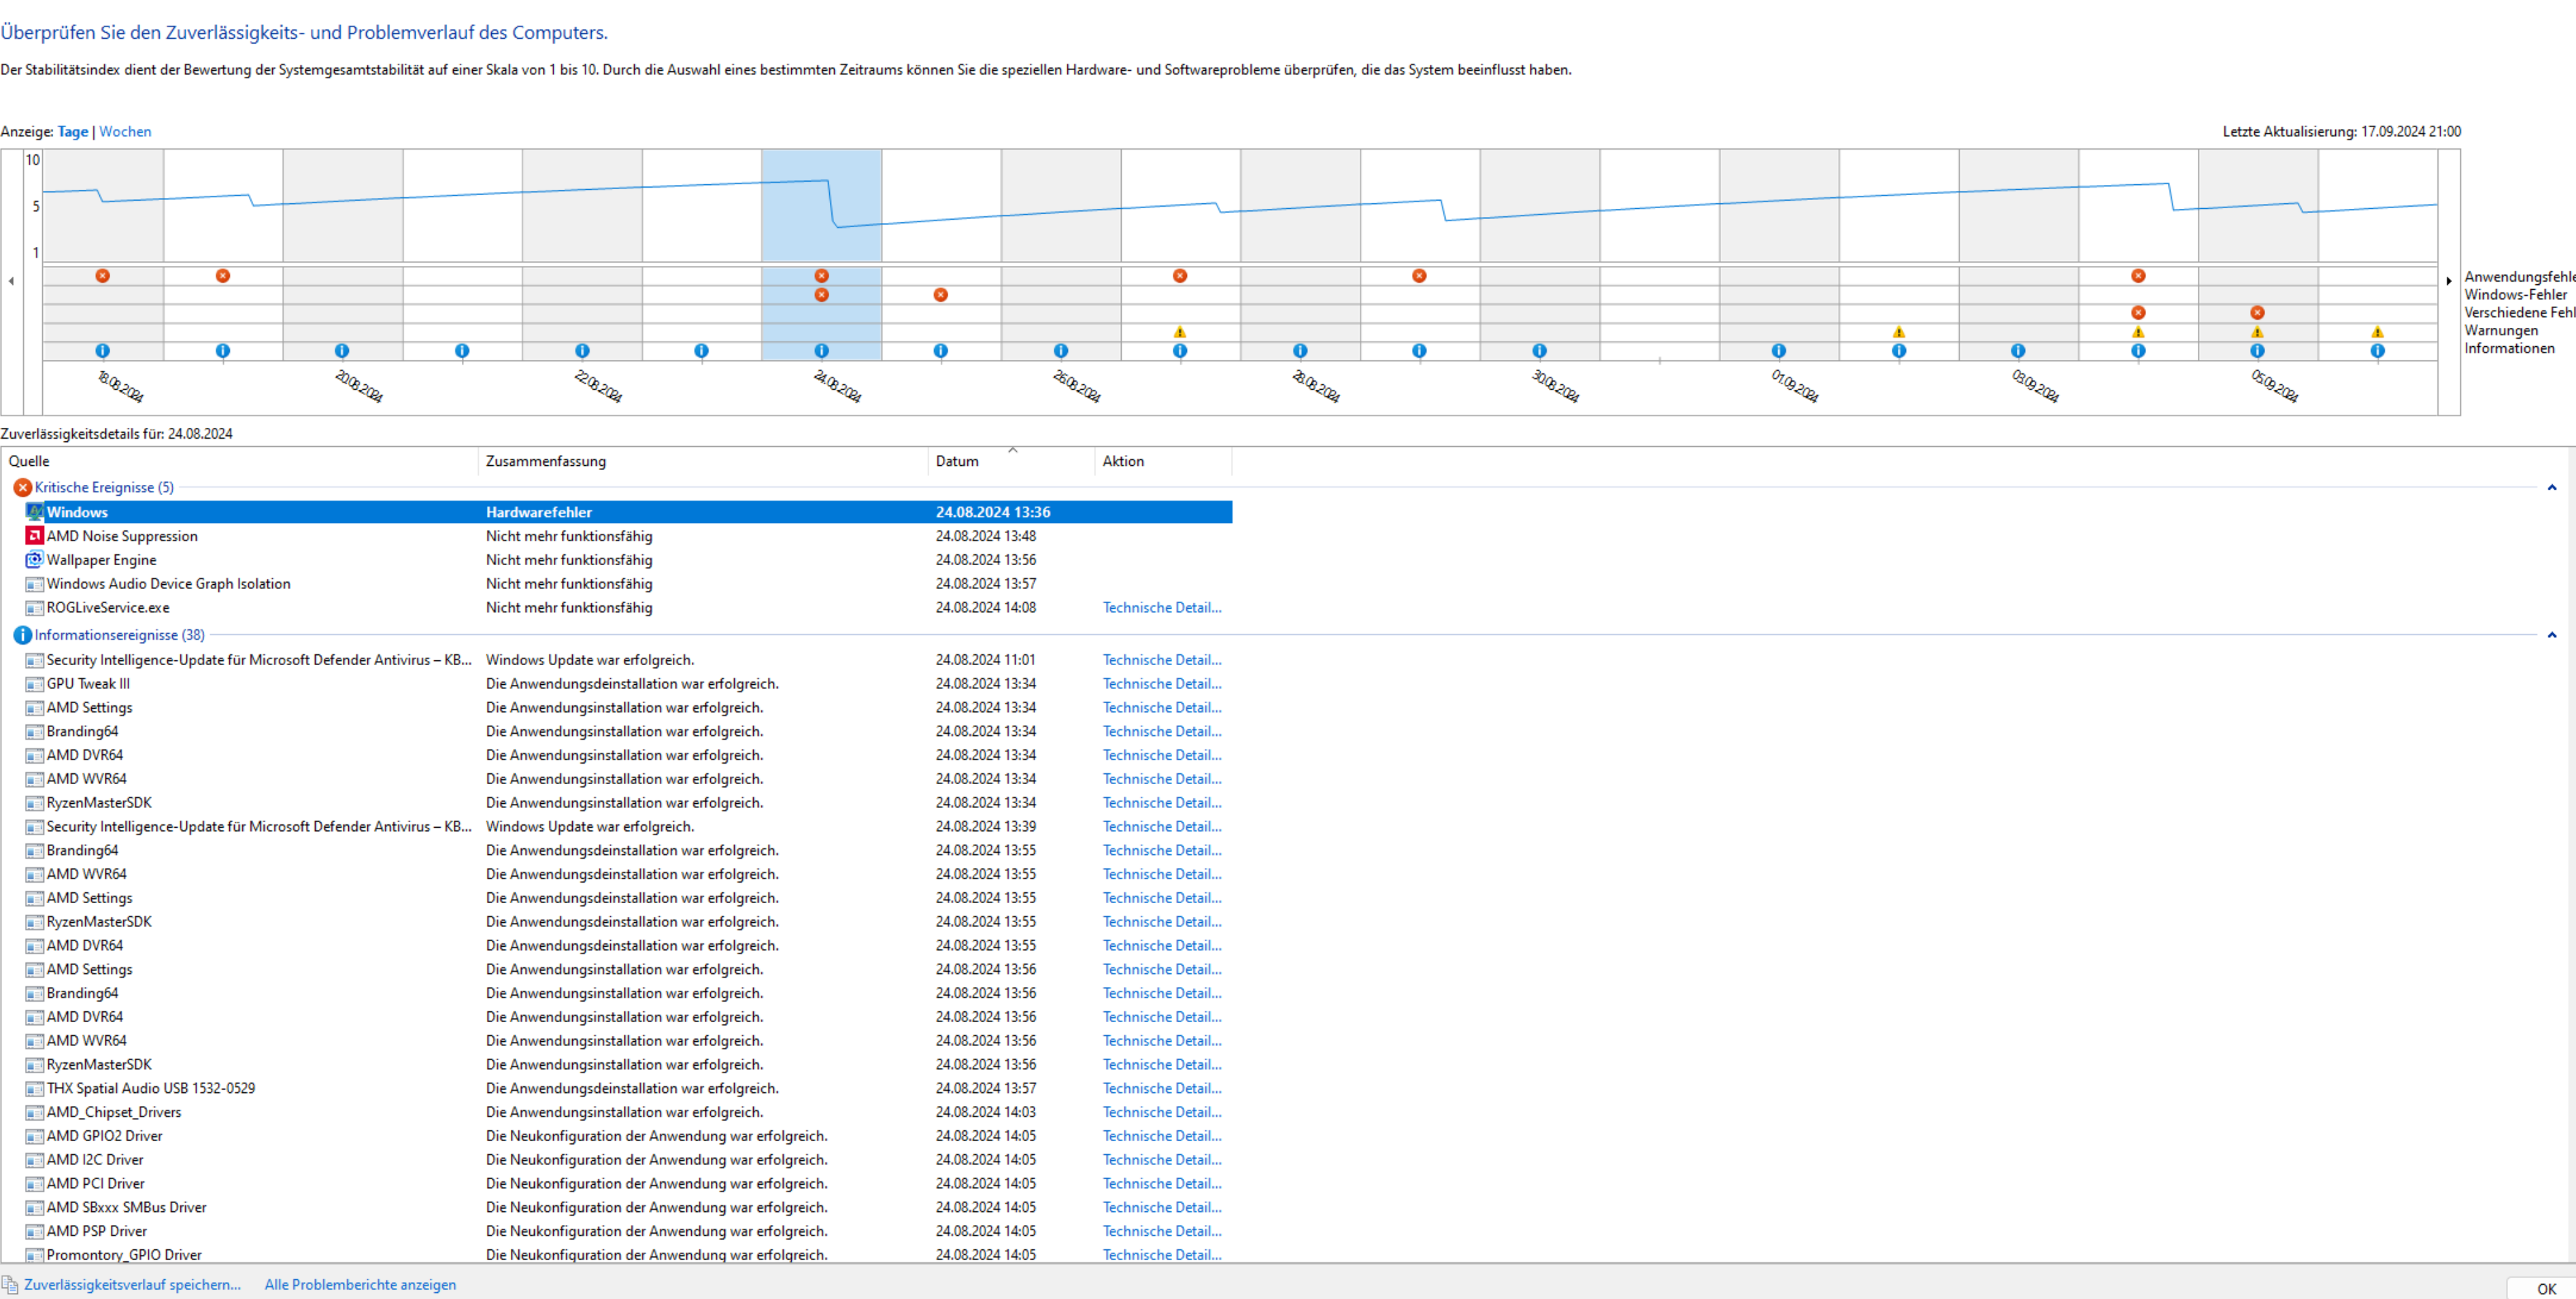Collapse the Kritische Ereignisse group
Image resolution: width=2576 pixels, height=1299 pixels.
click(x=2551, y=488)
